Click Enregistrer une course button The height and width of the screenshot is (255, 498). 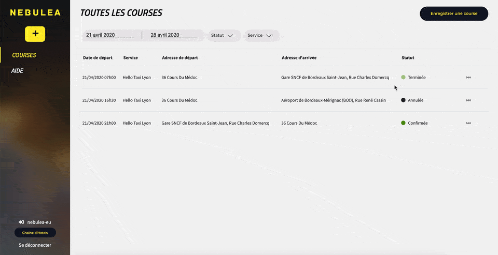(454, 13)
